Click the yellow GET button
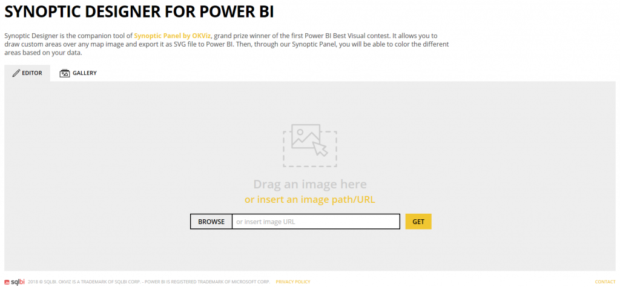The height and width of the screenshot is (287, 620). (418, 222)
